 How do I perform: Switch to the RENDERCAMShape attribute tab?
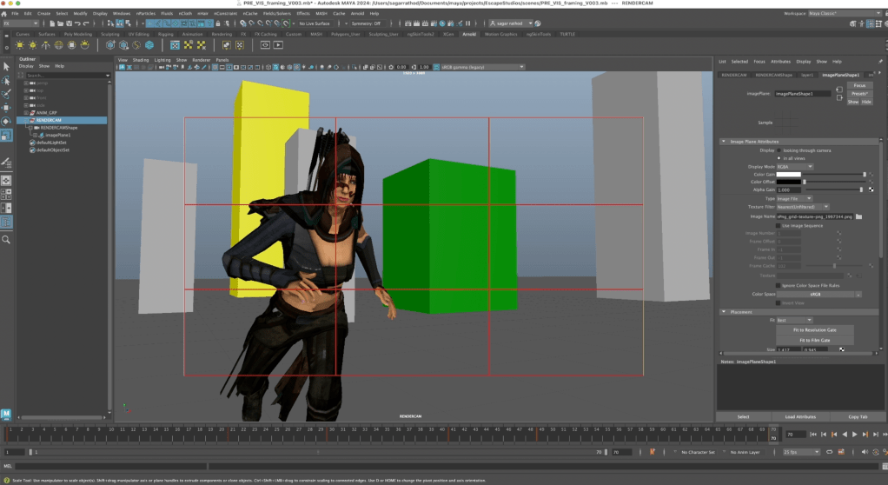pos(772,75)
